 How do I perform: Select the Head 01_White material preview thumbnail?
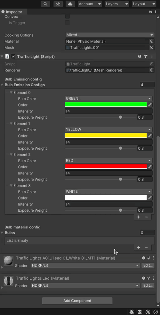click(8, 261)
